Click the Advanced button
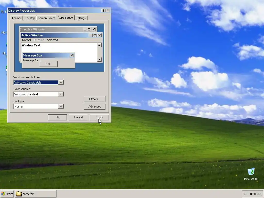This screenshot has width=264, height=198. [95, 106]
